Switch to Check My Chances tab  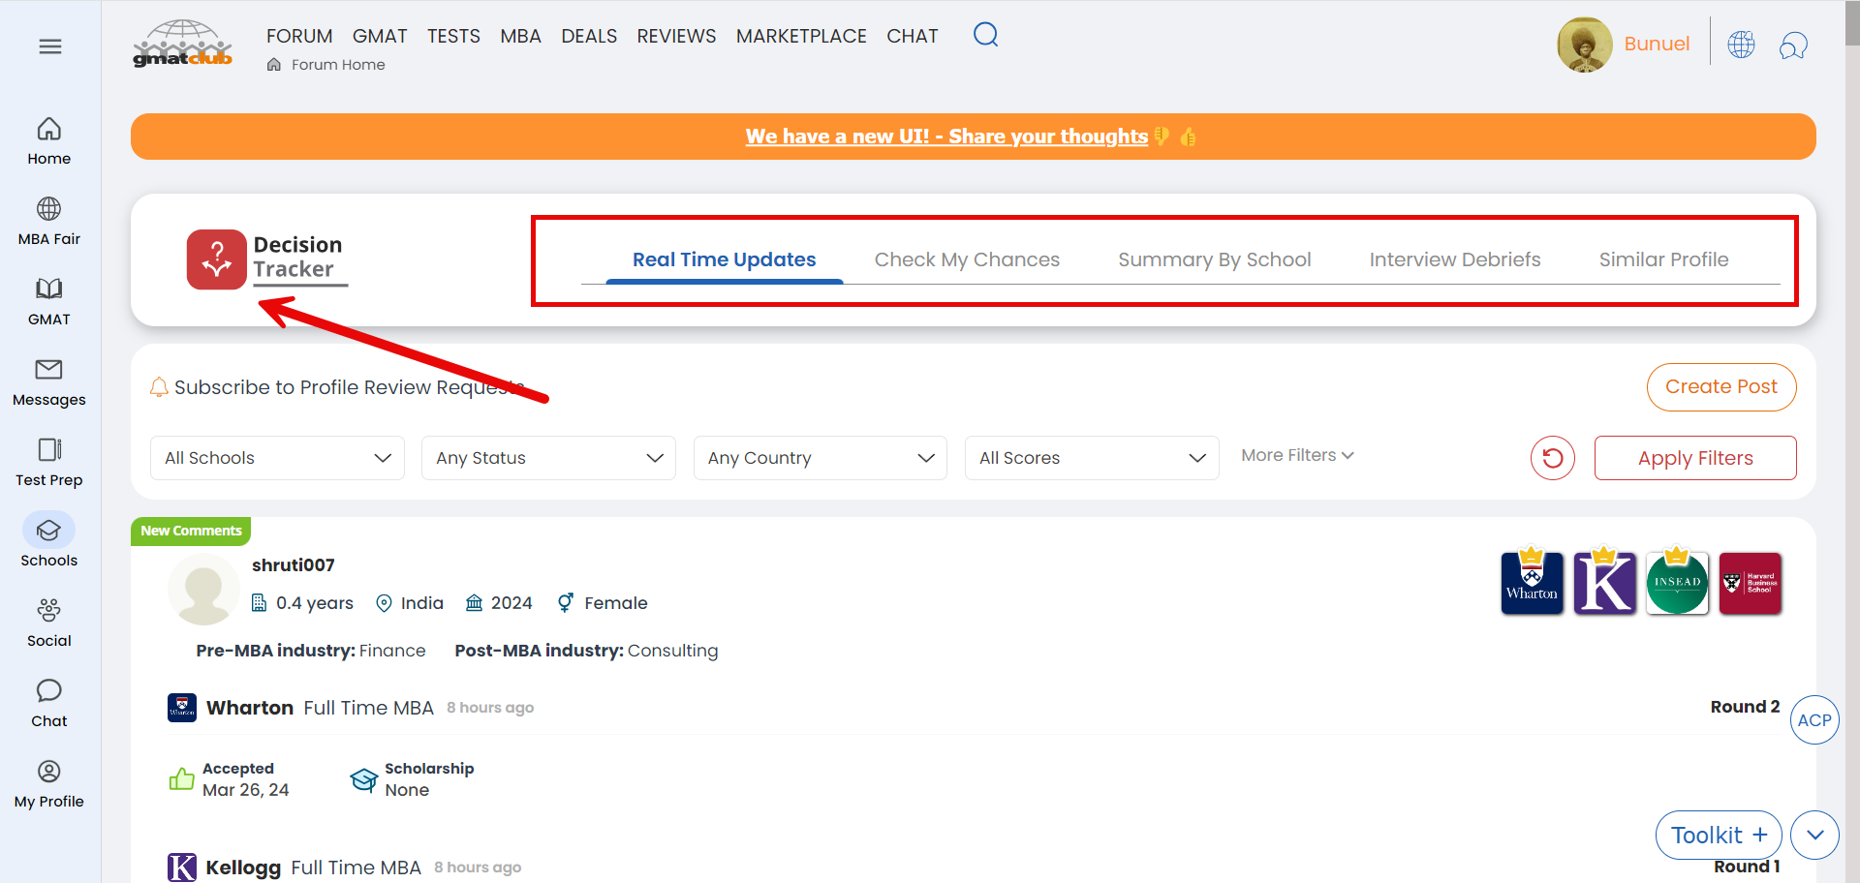coord(966,259)
